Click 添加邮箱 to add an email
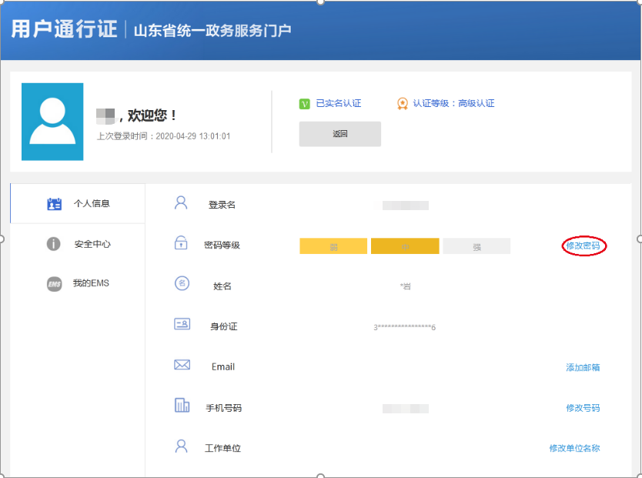The height and width of the screenshot is (478, 642). pyautogui.click(x=583, y=368)
